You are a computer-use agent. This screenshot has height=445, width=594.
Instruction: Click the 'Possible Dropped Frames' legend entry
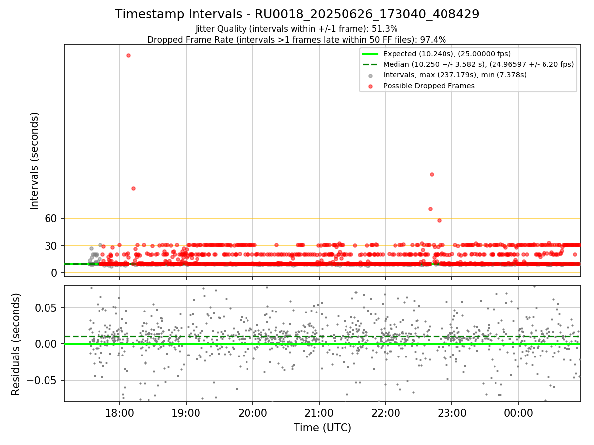[x=429, y=86]
